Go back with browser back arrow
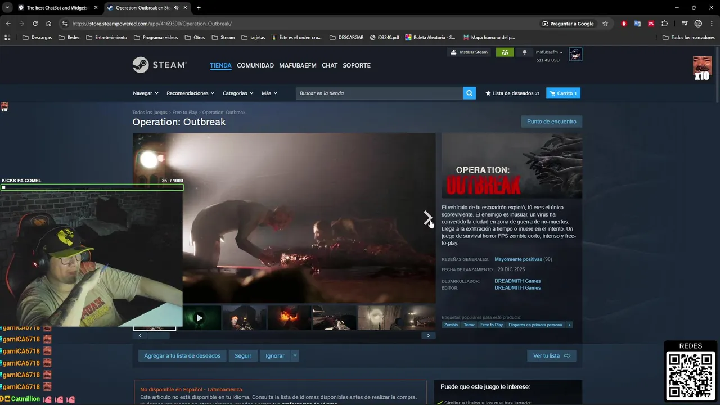Screen dimensions: 720x405 8,24
